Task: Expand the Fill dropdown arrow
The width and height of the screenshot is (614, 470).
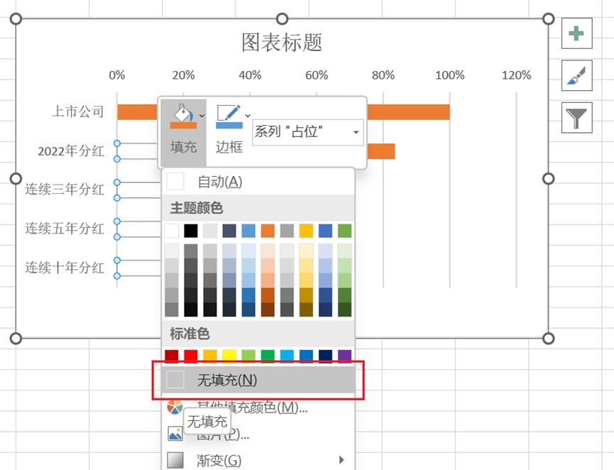Action: pos(202,116)
